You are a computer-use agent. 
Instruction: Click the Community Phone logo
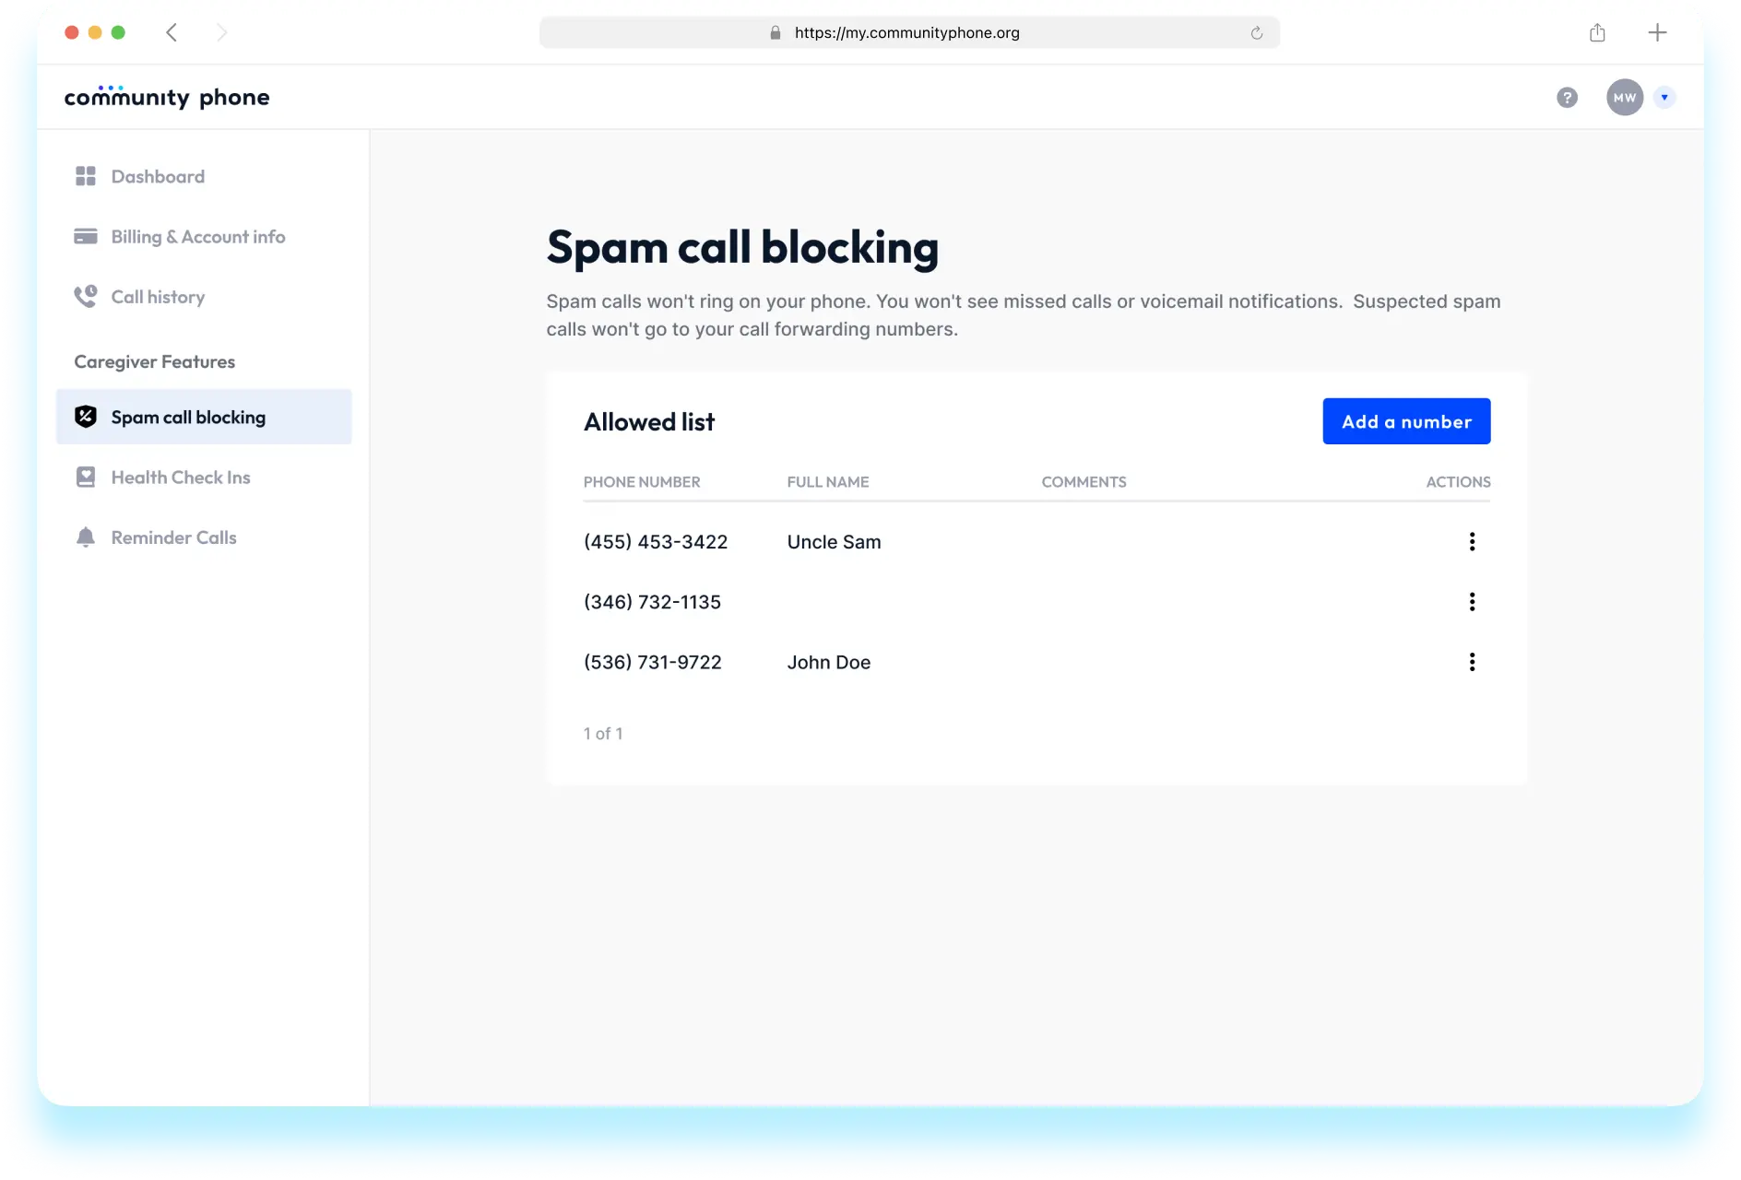pos(167,97)
